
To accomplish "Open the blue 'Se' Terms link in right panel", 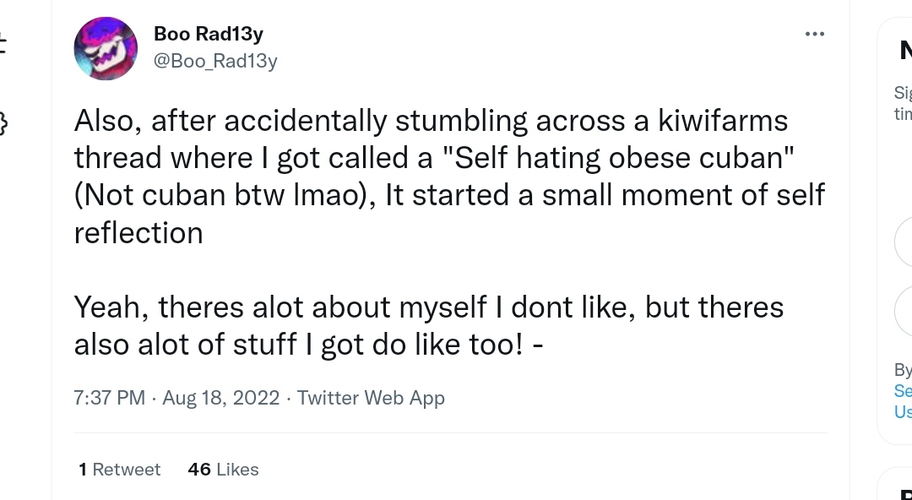I will pos(903,390).
